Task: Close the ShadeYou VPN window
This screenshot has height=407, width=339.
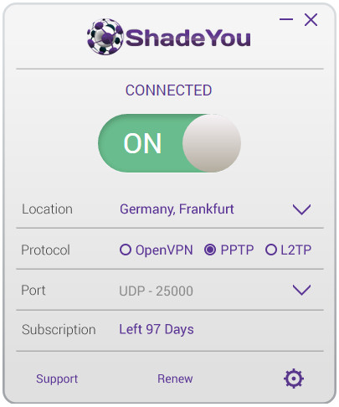Action: tap(311, 20)
